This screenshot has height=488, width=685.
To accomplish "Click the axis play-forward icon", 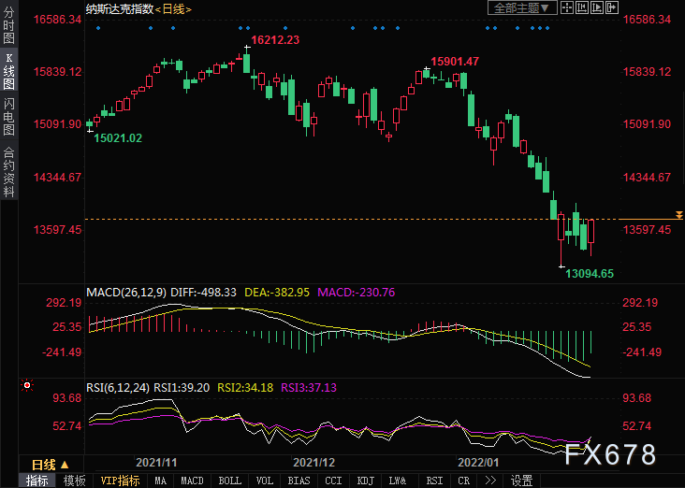I will click(597, 7).
